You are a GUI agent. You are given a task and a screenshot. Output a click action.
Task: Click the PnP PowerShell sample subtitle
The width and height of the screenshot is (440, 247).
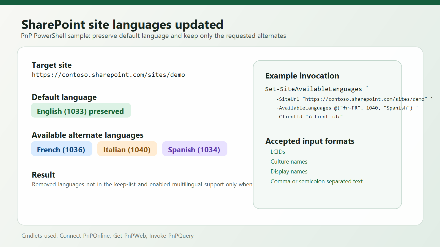tap(153, 36)
